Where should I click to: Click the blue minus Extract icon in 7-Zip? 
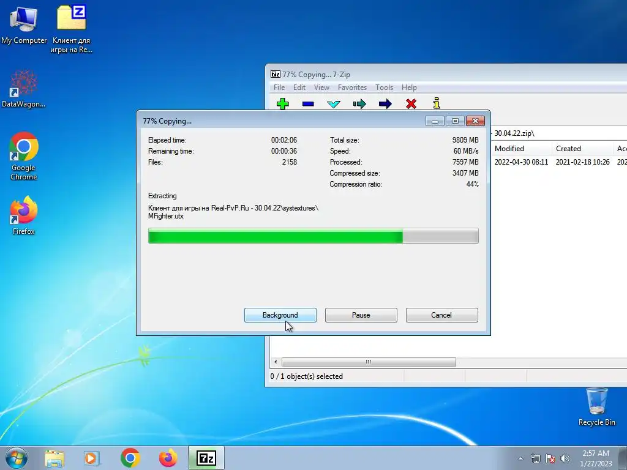308,104
